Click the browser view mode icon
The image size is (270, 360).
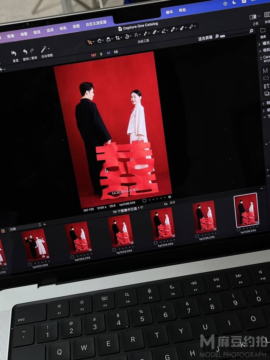click(3, 231)
